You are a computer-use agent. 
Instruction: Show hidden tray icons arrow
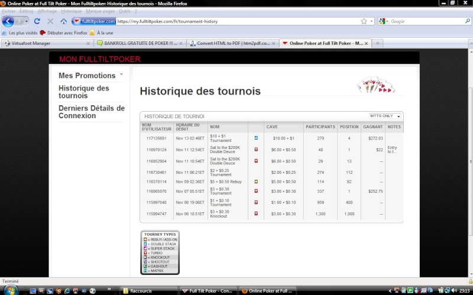[x=390, y=291]
